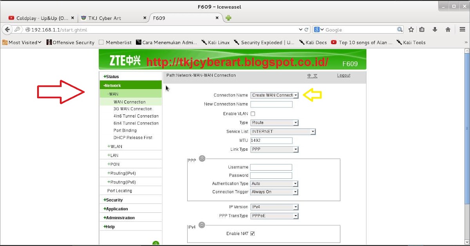Open Kali Docs bookmark

click(313, 43)
